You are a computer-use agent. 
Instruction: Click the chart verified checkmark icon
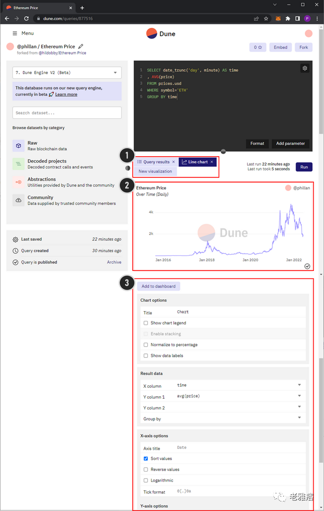pos(307,266)
